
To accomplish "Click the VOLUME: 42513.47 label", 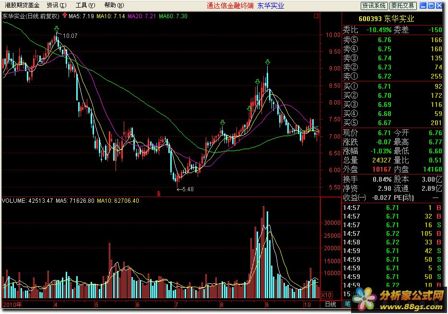I will [27, 201].
